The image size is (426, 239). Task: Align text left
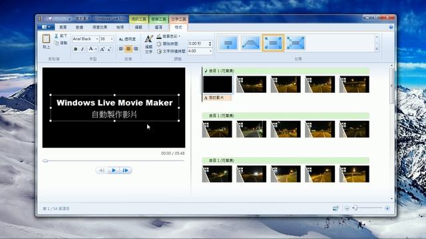point(121,48)
